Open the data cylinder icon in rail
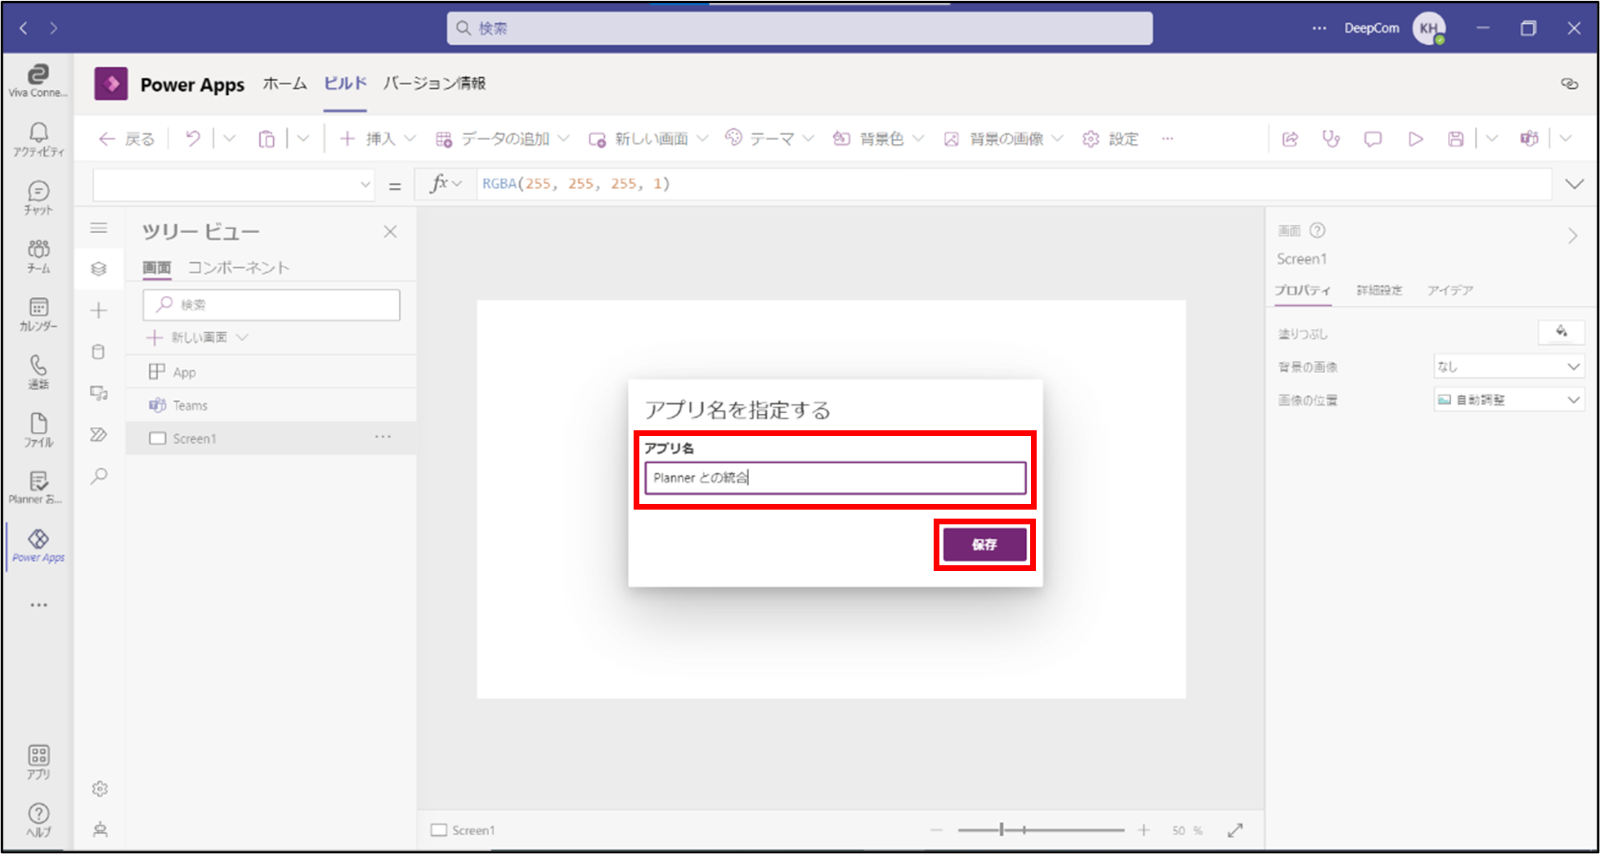This screenshot has height=854, width=1600. click(x=99, y=352)
